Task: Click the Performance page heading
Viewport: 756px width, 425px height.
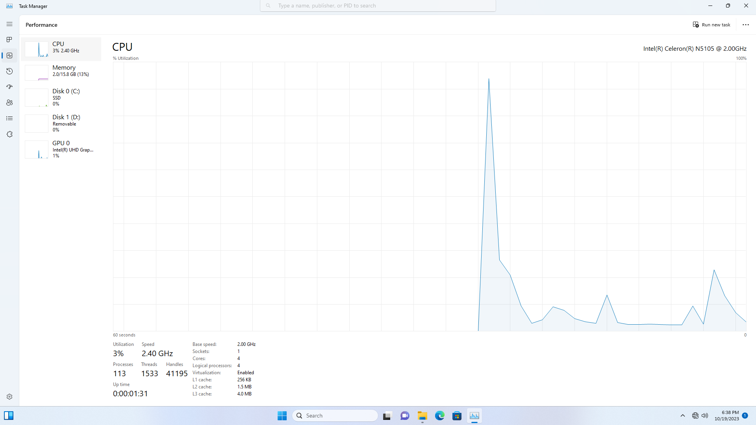Action: coord(41,25)
